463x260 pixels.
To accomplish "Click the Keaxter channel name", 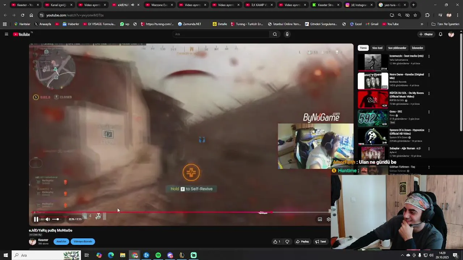I will tap(43, 240).
